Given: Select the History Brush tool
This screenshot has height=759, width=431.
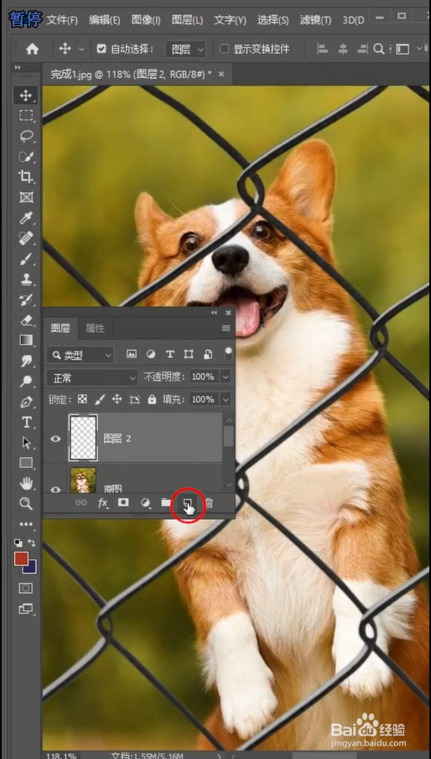Looking at the screenshot, I should pos(26,299).
